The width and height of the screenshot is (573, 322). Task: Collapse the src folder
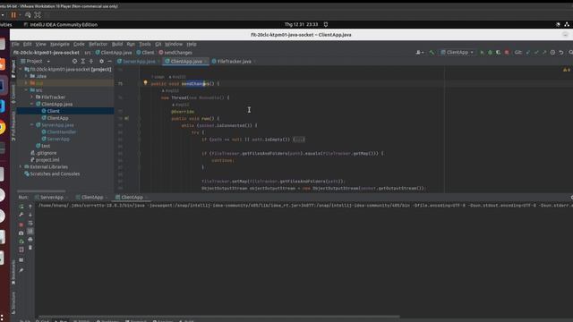click(x=26, y=89)
